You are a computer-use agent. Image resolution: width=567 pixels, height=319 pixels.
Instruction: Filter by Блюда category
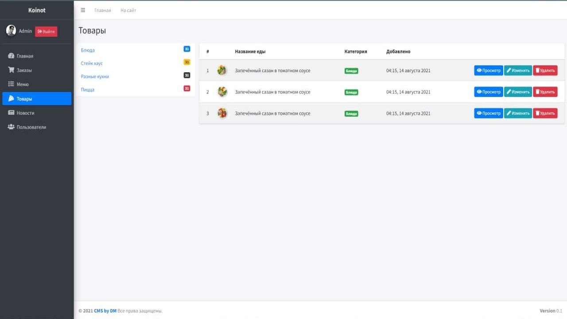pos(88,51)
